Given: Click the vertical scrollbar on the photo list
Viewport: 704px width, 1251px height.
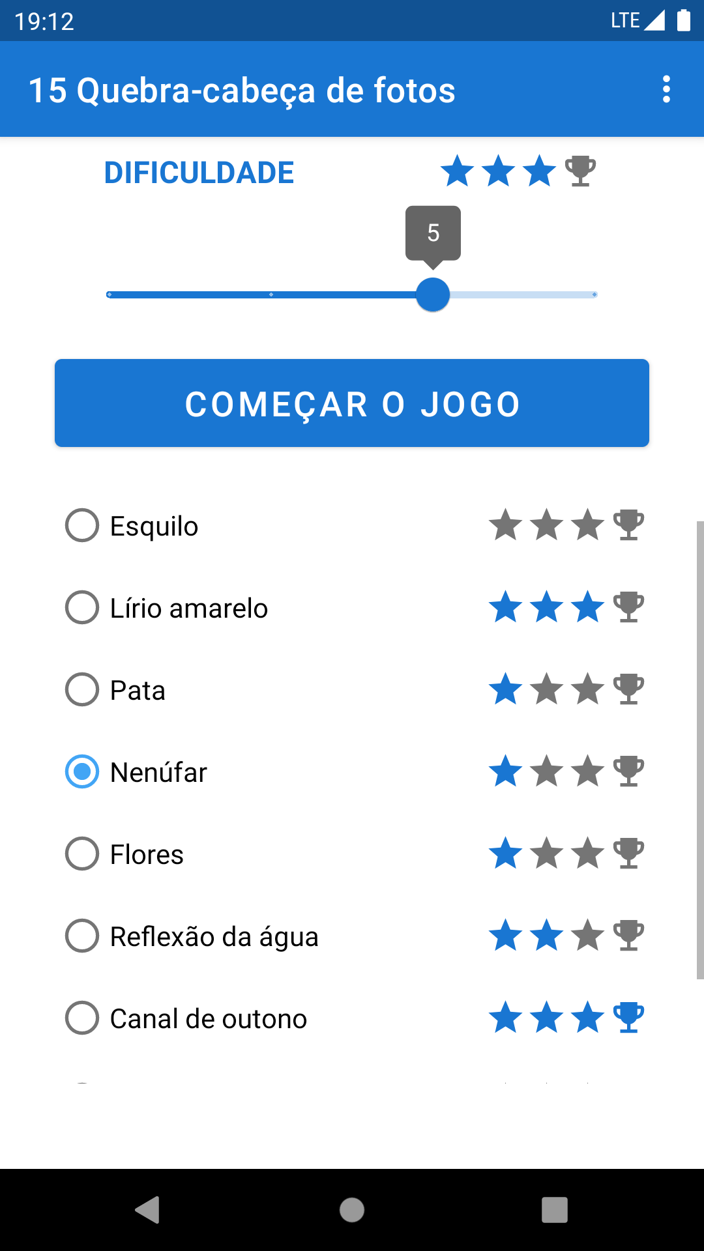Looking at the screenshot, I should (700, 750).
